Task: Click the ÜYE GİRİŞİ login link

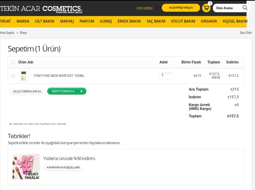Action: coord(144,8)
